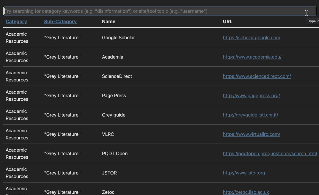Select the JSTOR name cell
This screenshot has height=195, width=319.
point(109,173)
